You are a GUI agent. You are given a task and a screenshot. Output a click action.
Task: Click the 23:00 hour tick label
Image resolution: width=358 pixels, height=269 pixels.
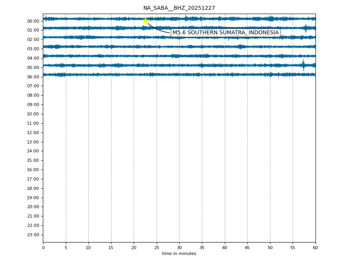coord(33,235)
